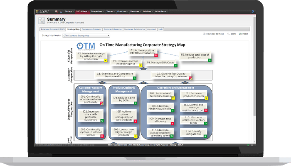Image resolution: width=291 pixels, height=166 pixels.
Task: Click yellow status indicator on I07 objective
Action: click(173, 98)
